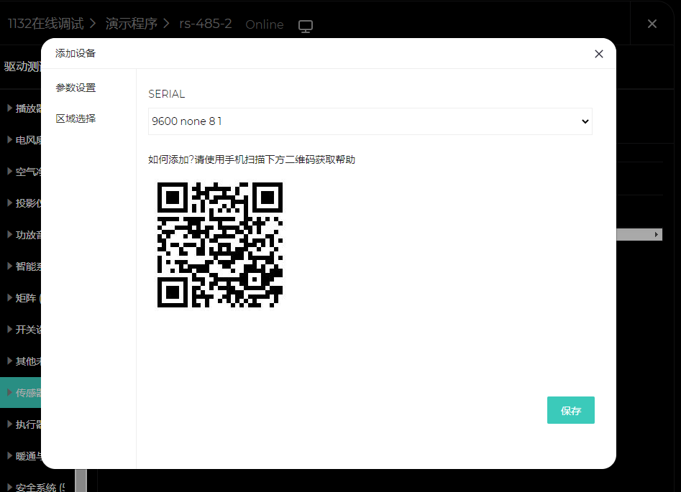Expand the 智能系统 tree category
Viewport: 681px width, 492px height.
[x=9, y=266]
